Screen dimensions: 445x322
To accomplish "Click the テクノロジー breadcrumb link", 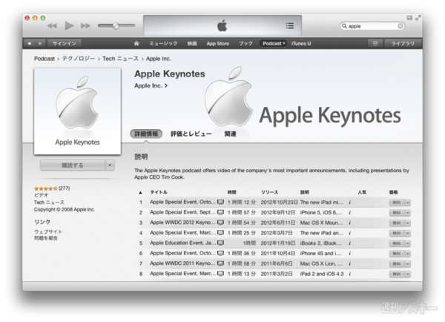I will pos(79,59).
